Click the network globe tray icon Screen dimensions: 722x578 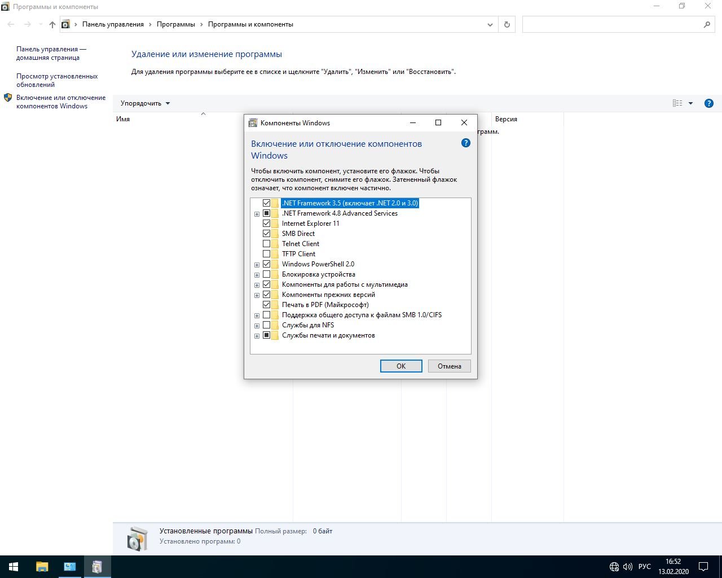[614, 567]
